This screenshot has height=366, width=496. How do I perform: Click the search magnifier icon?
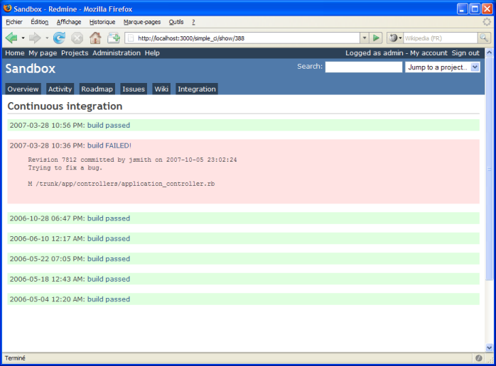(x=486, y=38)
